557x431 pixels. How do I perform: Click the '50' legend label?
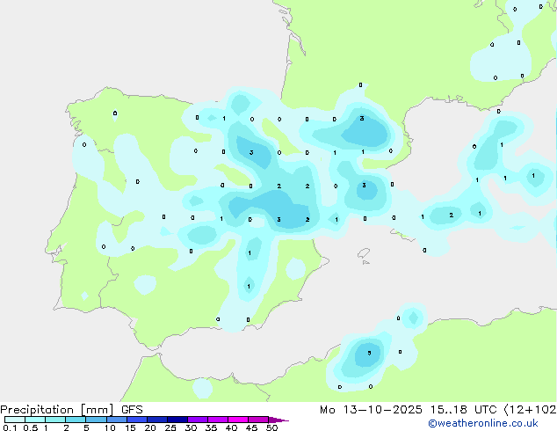click(271, 427)
